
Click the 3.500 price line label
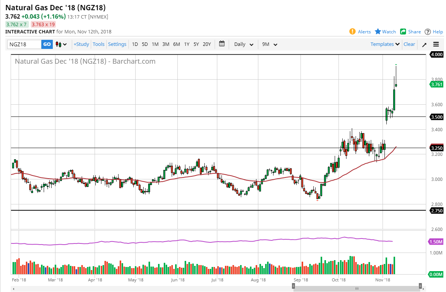coord(437,117)
